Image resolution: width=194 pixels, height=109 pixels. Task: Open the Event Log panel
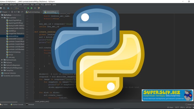tap(190, 105)
